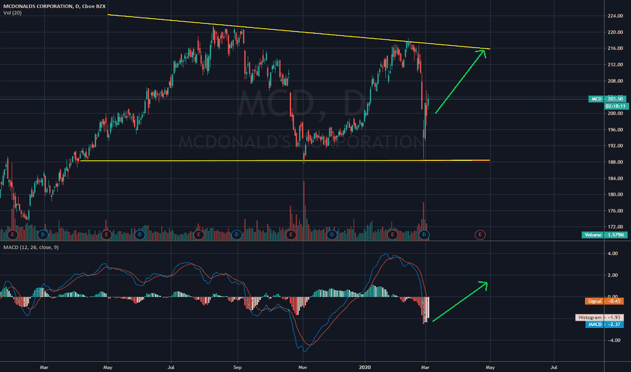631x372 pixels.
Task: Click the dividend D marker between May and Jul 2019
Action: pos(139,235)
